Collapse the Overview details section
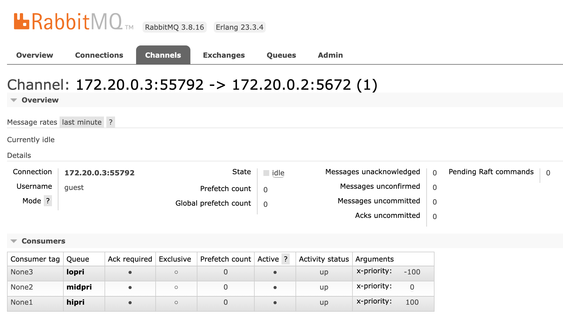Viewport: 563px width, 321px height. 13,100
